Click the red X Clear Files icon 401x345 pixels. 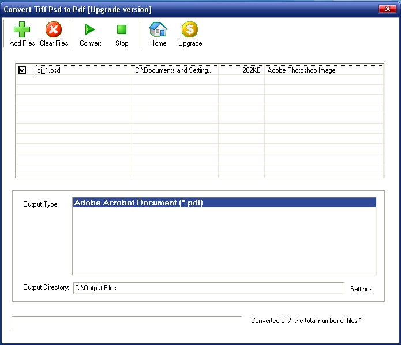(x=54, y=29)
